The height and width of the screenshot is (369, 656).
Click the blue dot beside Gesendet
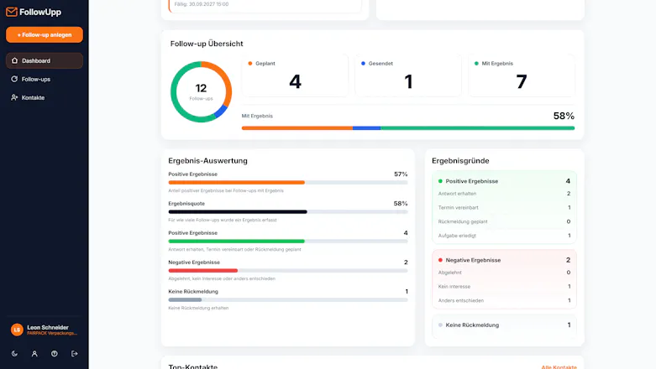(363, 64)
